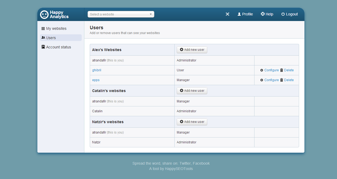Visit the HappySEOTools footer link
Screen dimensions: 337x179
[x=179, y=169]
